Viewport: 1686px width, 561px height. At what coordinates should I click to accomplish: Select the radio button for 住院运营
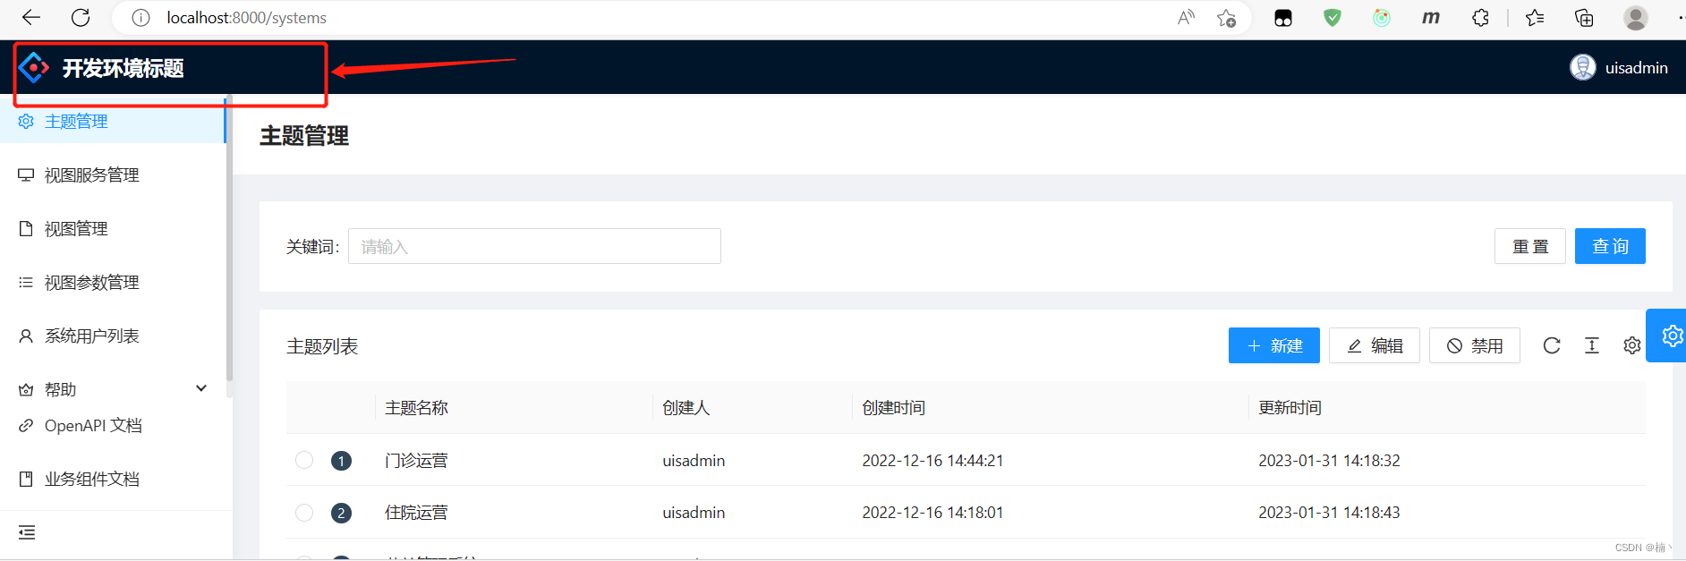tap(304, 513)
